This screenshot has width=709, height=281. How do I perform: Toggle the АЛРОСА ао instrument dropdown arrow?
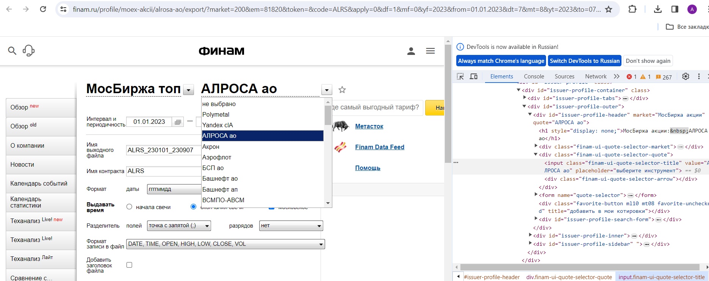click(327, 90)
